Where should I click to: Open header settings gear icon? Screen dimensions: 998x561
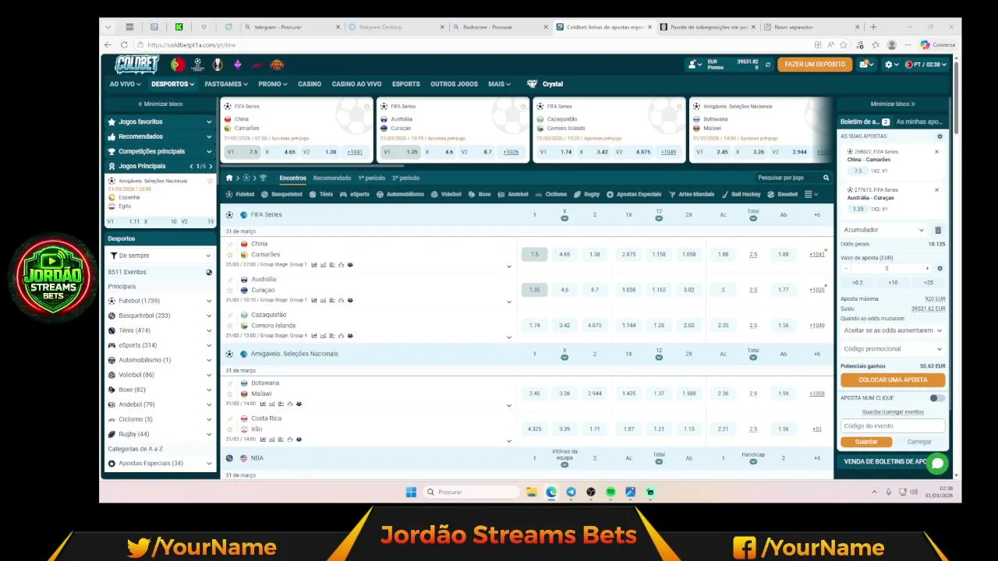click(888, 65)
